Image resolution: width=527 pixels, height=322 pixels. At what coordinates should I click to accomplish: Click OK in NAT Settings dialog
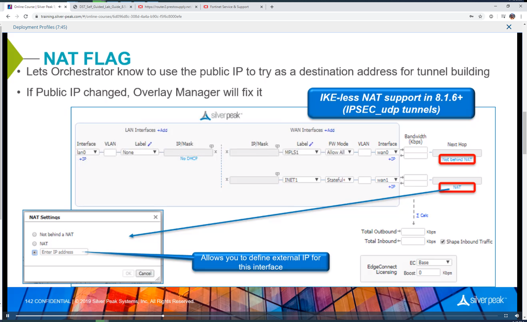pos(128,273)
